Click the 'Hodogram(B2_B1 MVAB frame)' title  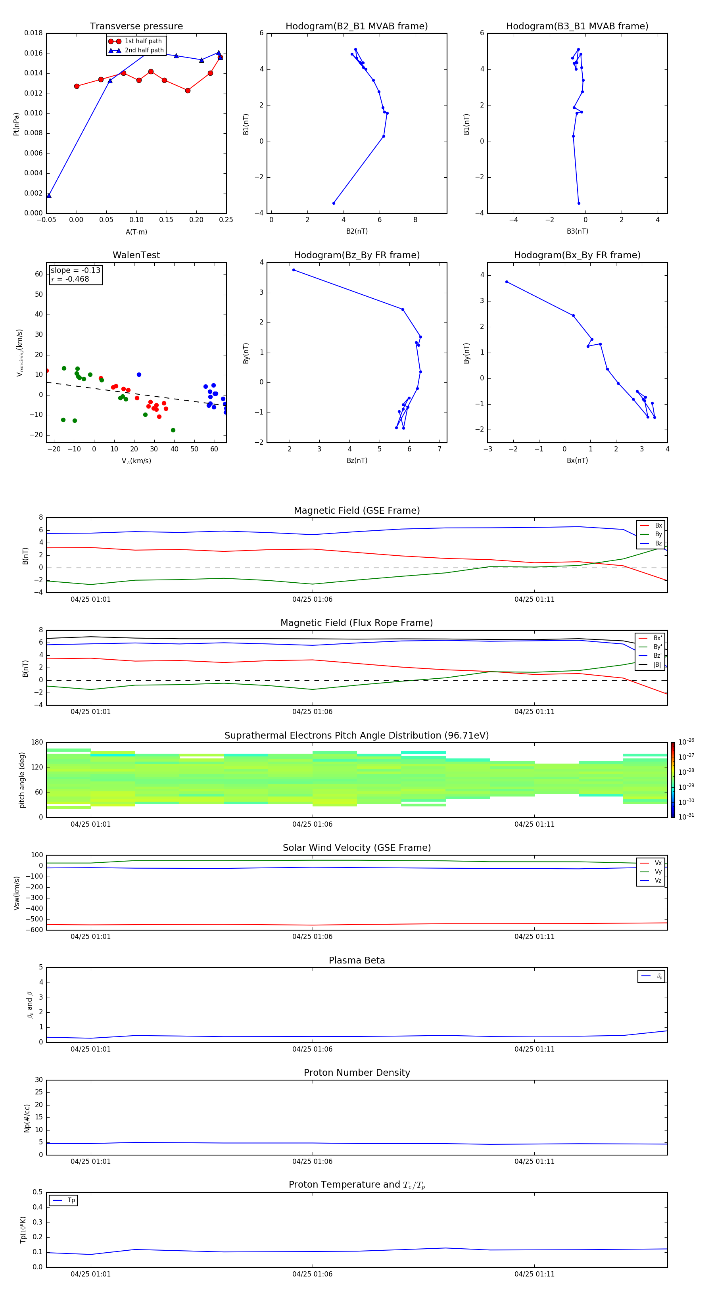[357, 27]
